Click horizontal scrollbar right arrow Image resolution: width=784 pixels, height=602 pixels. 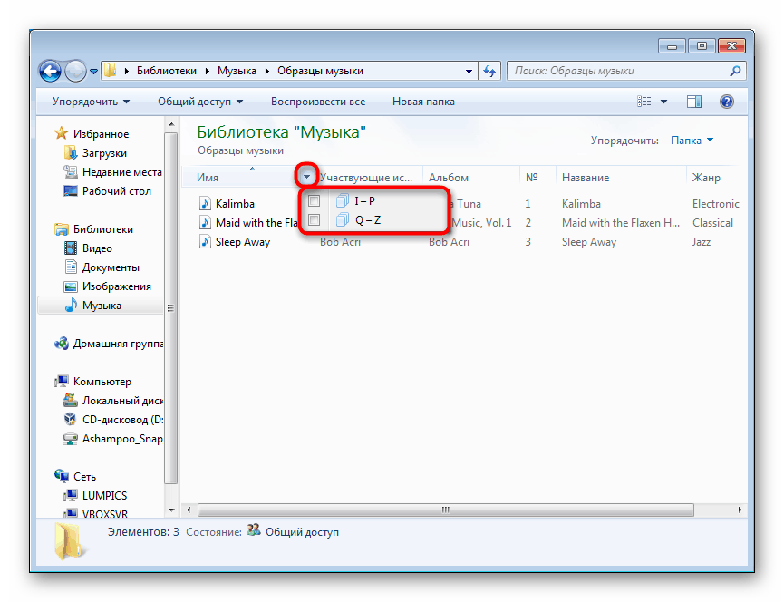[x=740, y=510]
